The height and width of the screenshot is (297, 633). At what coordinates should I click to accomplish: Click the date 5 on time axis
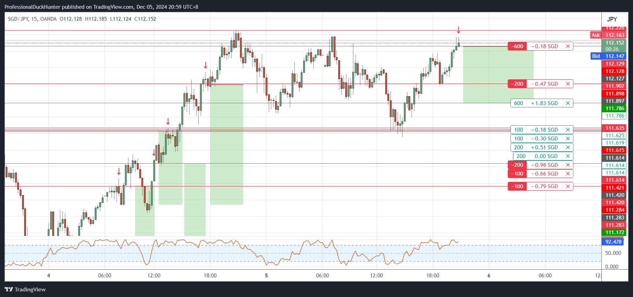266,276
